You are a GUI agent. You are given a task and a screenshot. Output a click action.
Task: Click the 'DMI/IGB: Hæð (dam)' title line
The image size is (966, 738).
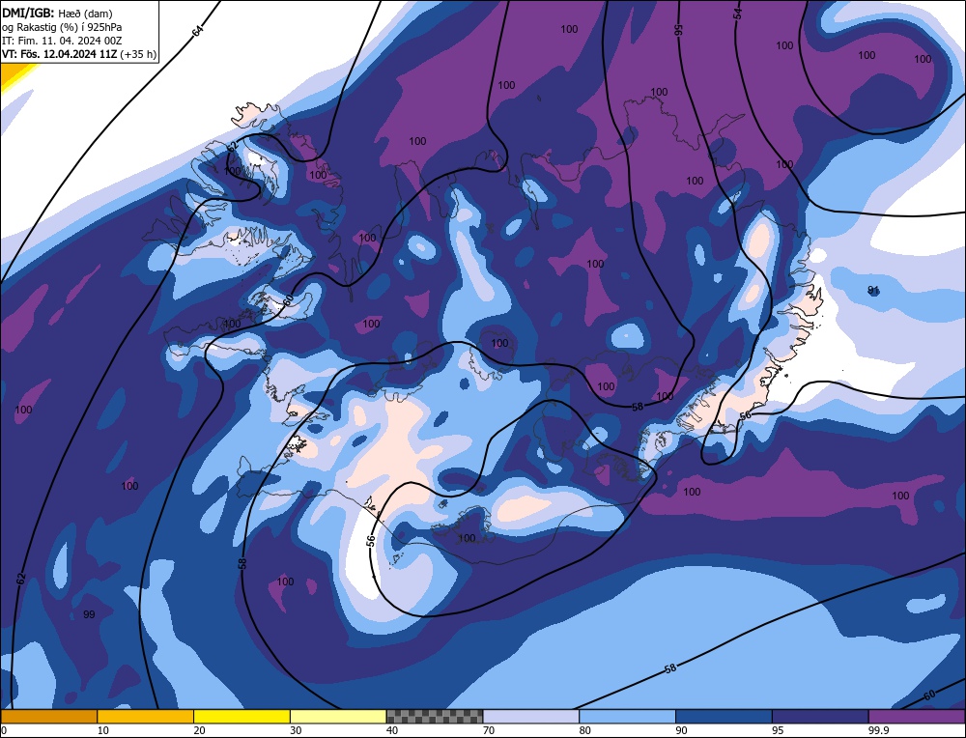point(57,13)
